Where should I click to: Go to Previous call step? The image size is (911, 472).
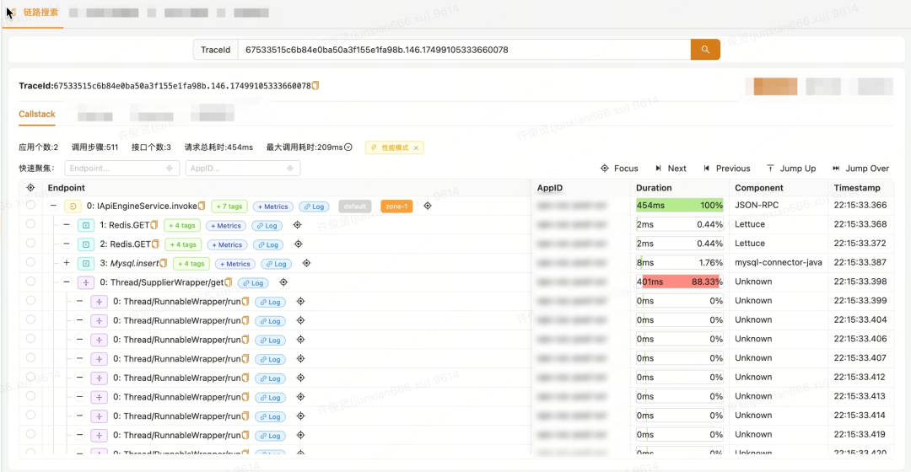coord(726,169)
